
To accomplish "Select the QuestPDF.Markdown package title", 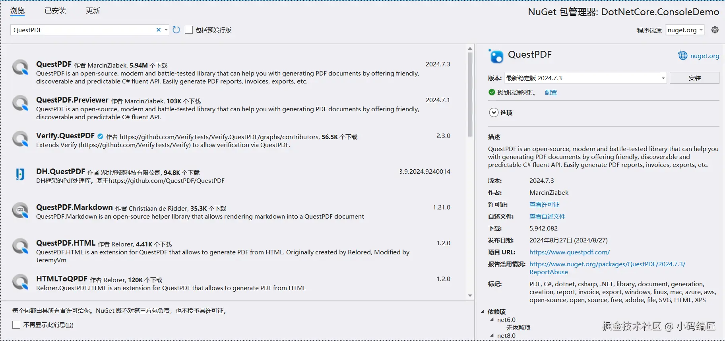I will (x=75, y=207).
